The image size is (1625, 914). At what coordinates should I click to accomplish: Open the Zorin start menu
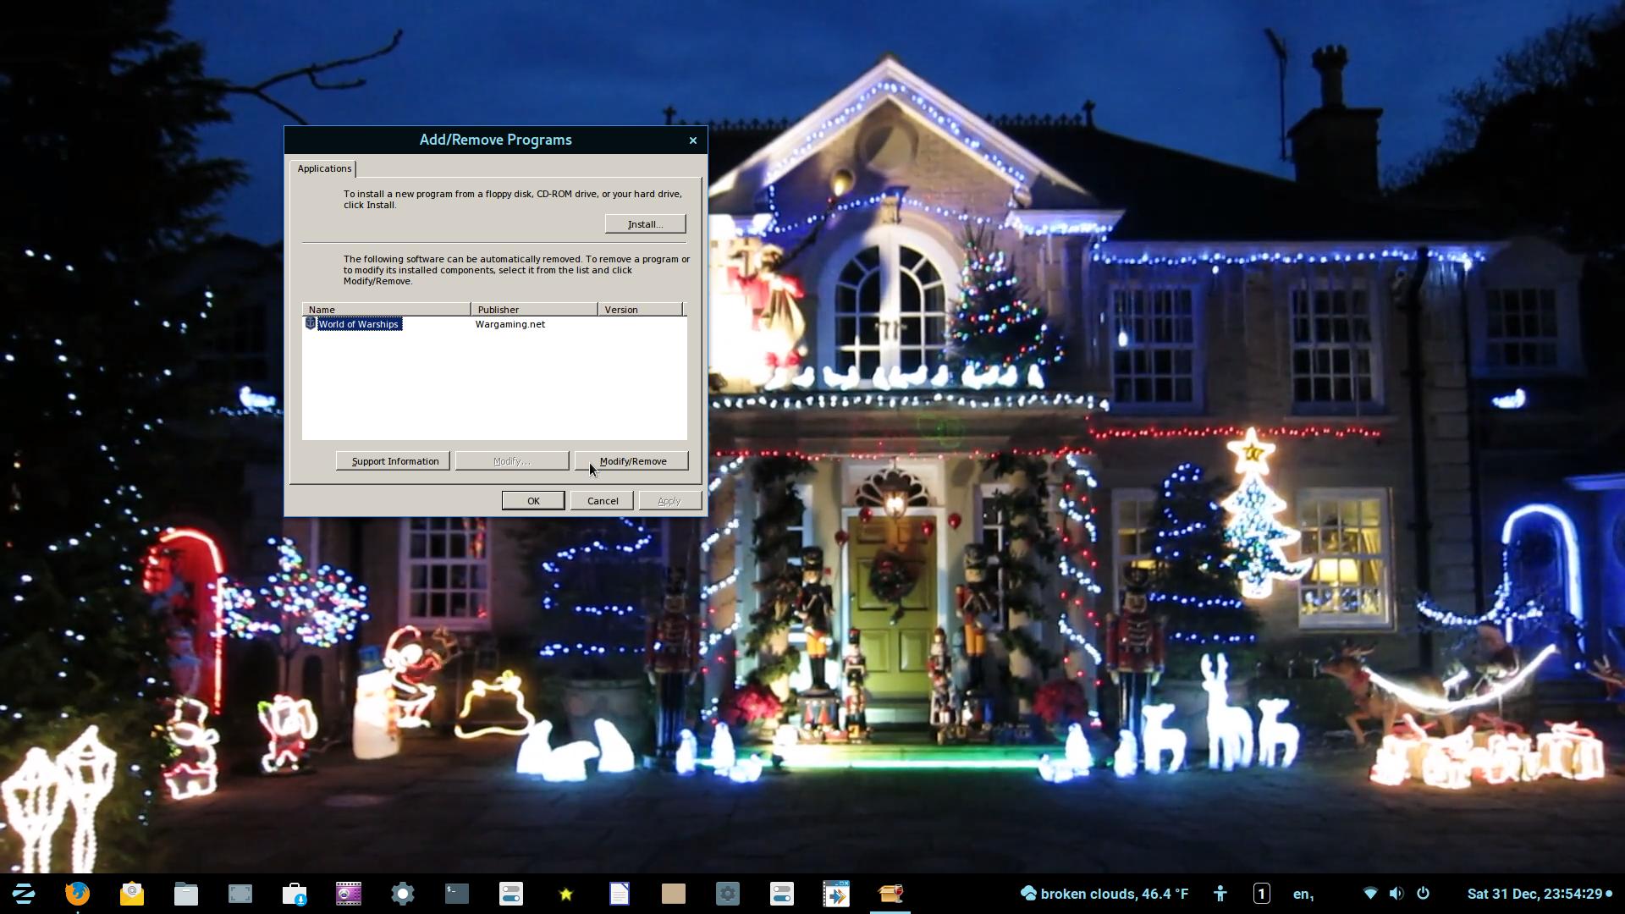pyautogui.click(x=24, y=894)
